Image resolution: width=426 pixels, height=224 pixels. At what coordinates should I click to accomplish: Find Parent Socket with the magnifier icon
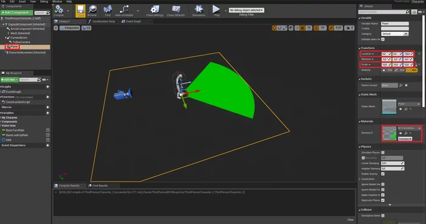tap(400, 85)
